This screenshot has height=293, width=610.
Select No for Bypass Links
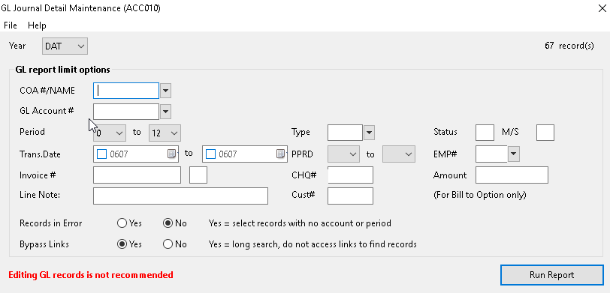[168, 244]
